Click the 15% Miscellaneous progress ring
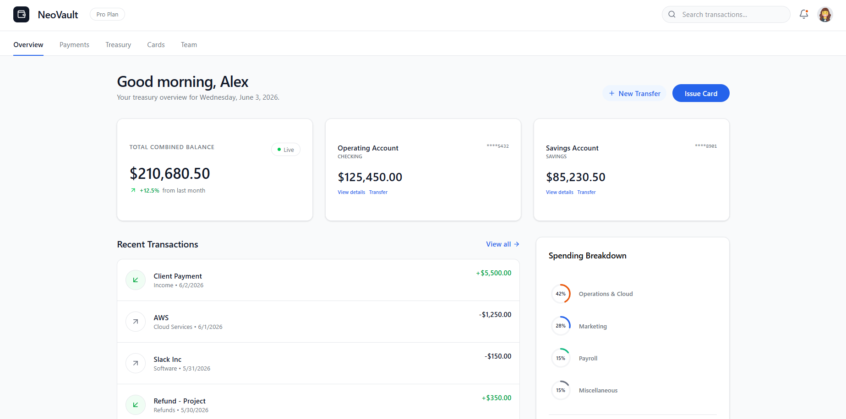 click(561, 390)
